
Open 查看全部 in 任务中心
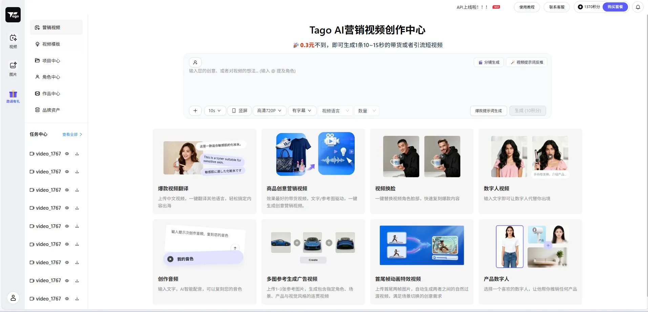pos(70,134)
